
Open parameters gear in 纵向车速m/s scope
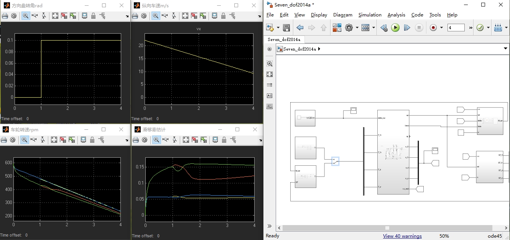[144, 16]
